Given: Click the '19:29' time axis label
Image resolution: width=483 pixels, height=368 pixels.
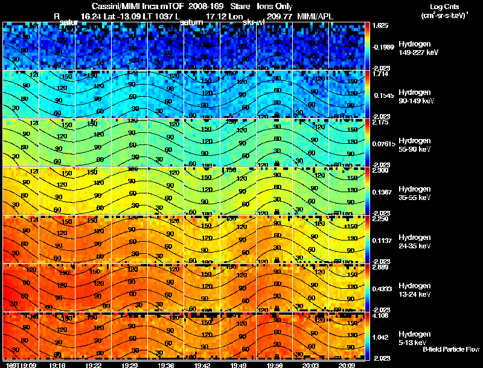Looking at the screenshot, I should pos(130,365).
